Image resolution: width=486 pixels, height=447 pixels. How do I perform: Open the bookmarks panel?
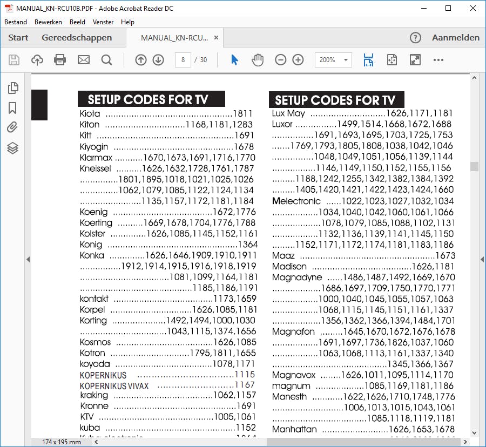tap(12, 108)
